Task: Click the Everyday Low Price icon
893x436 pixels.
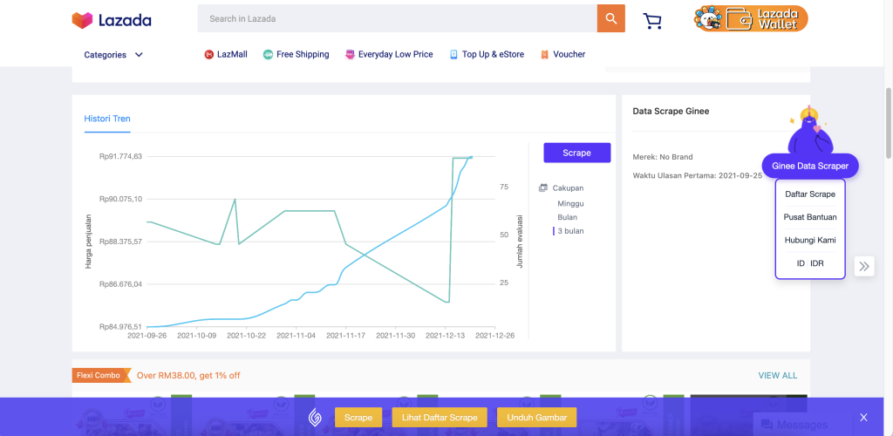Action: (351, 55)
